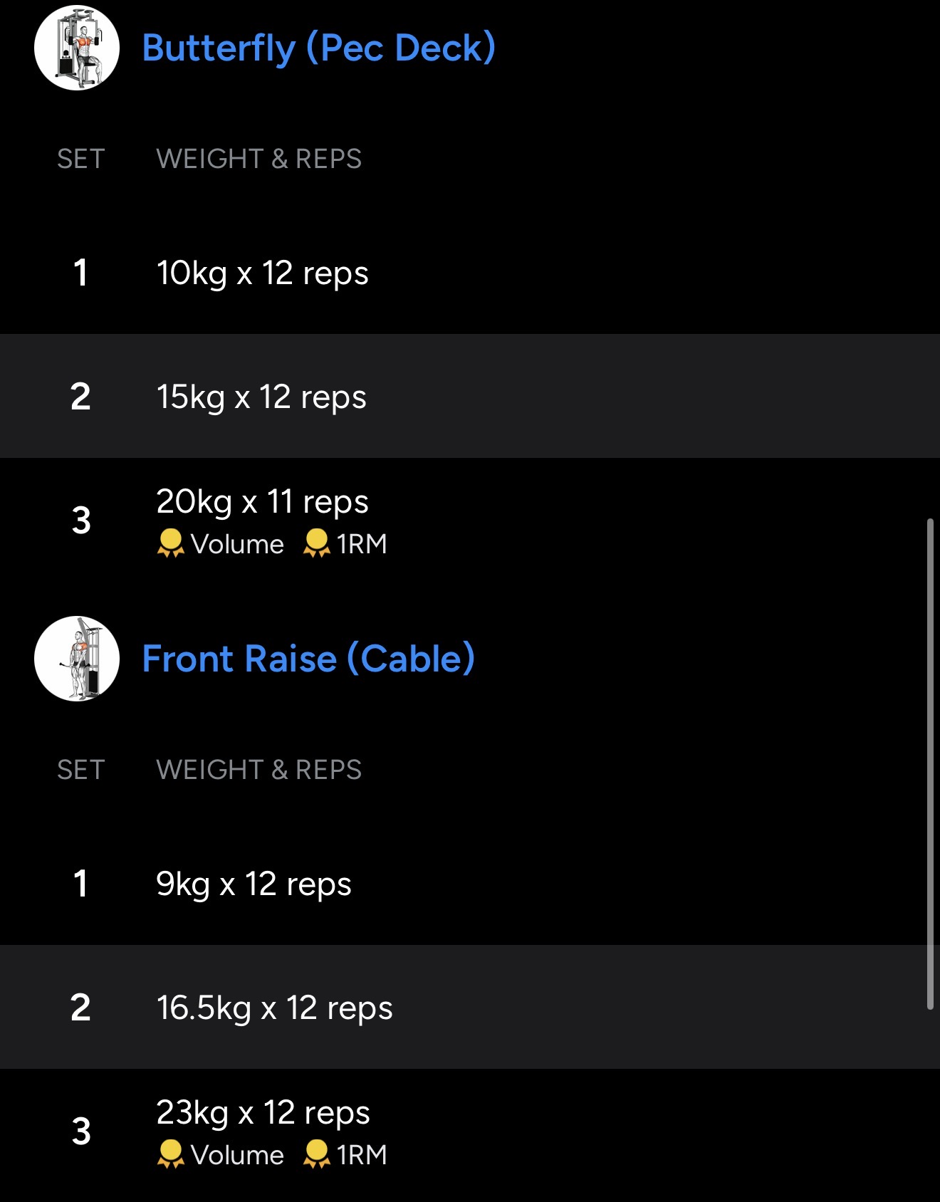Tap the Front Raise SET column header
The height and width of the screenshot is (1202, 940).
click(x=80, y=770)
